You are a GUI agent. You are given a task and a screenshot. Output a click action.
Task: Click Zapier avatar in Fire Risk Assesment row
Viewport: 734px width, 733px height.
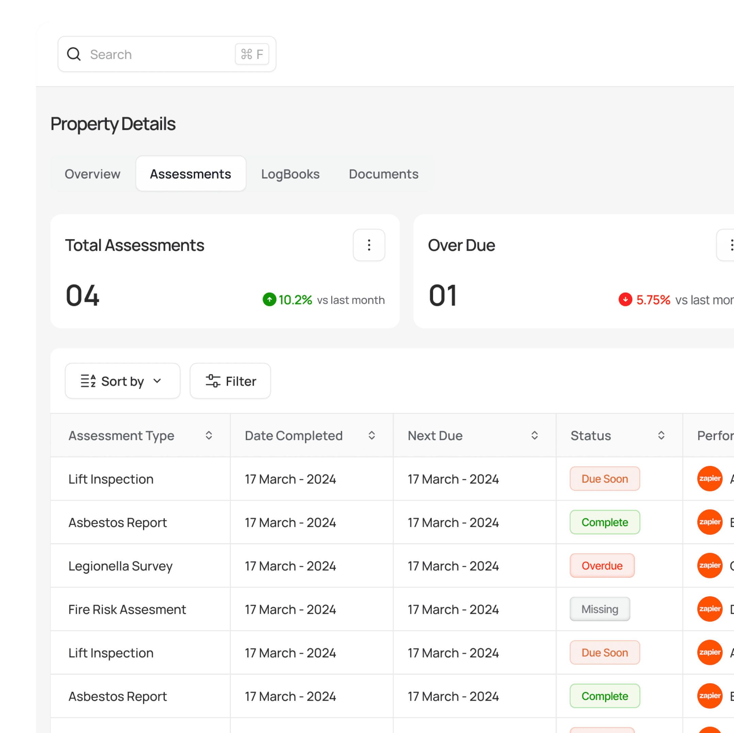click(x=710, y=609)
